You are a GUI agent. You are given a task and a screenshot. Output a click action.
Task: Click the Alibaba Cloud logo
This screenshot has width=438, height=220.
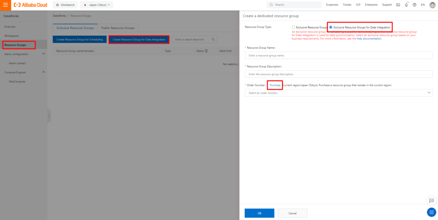(30, 5)
